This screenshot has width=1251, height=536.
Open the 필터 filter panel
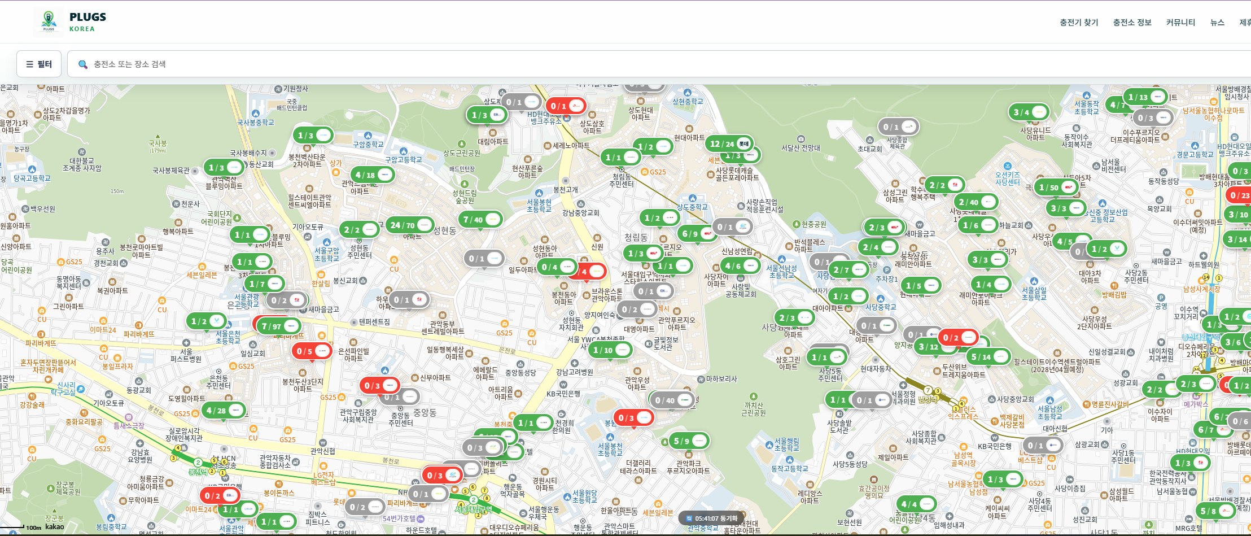(39, 64)
